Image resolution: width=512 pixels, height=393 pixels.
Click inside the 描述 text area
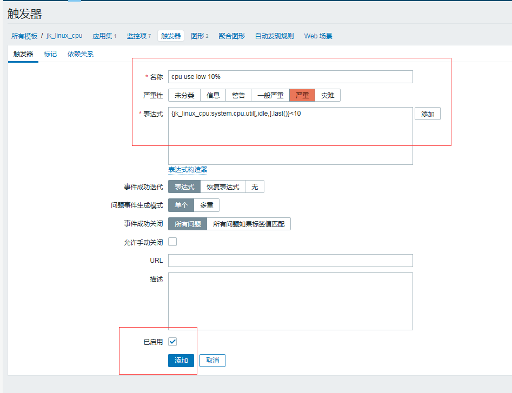[x=290, y=301]
